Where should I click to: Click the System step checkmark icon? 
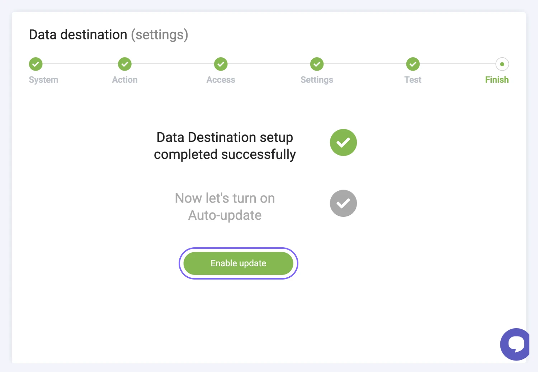point(36,64)
